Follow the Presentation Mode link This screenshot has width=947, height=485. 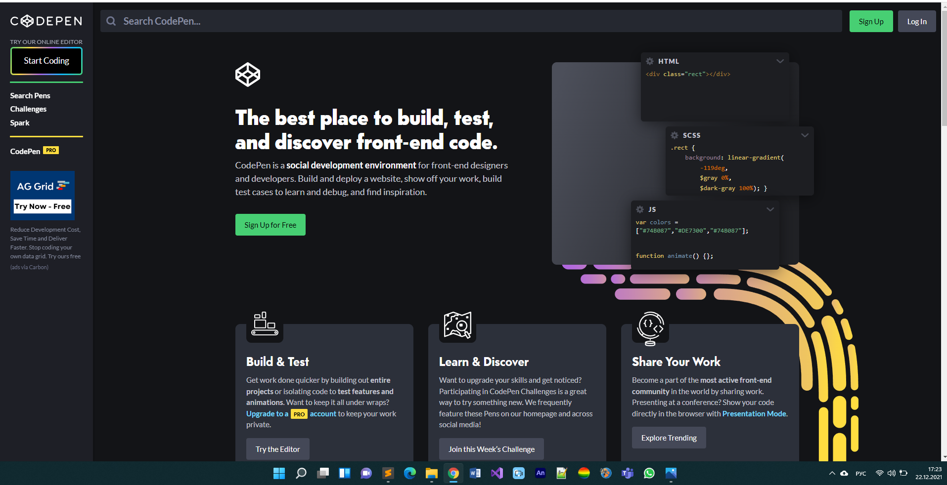coord(754,414)
